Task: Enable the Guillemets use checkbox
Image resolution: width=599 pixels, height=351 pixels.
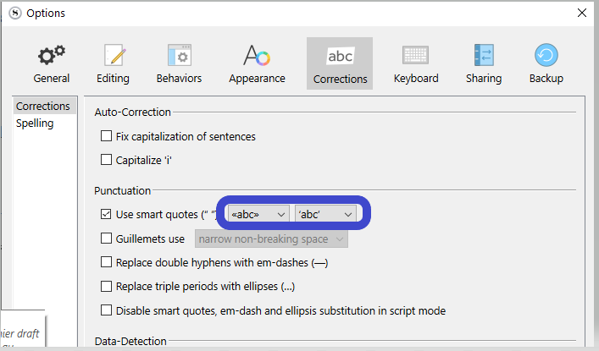Action: (x=107, y=239)
